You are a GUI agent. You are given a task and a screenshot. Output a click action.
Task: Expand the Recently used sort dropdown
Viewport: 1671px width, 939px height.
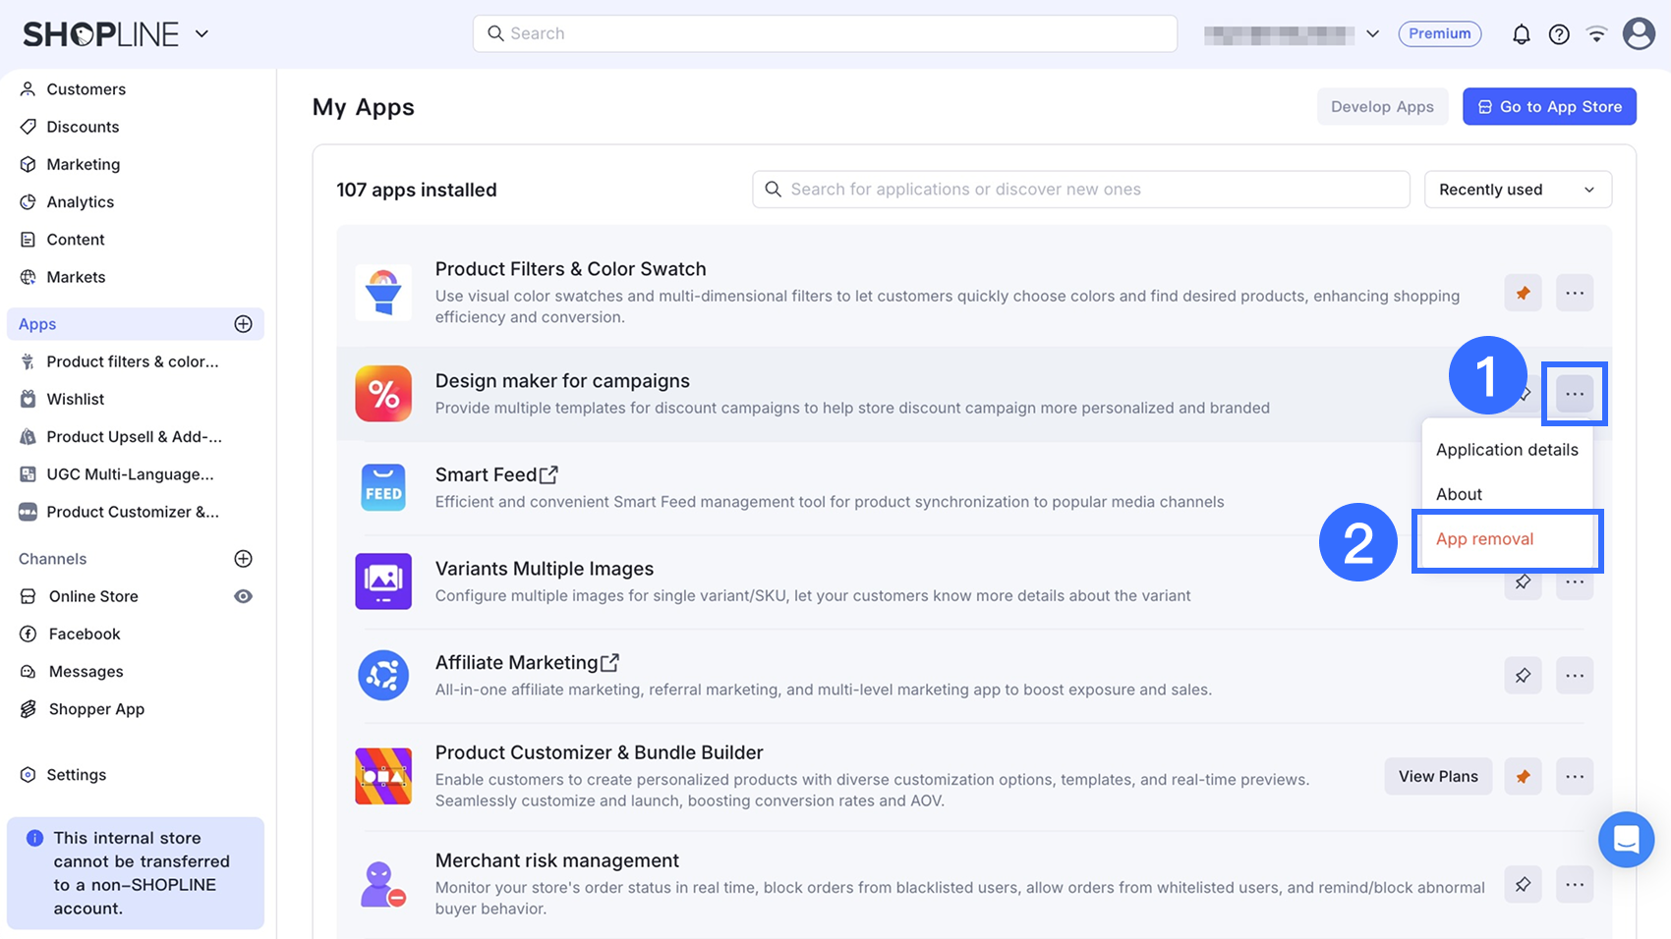click(1518, 190)
